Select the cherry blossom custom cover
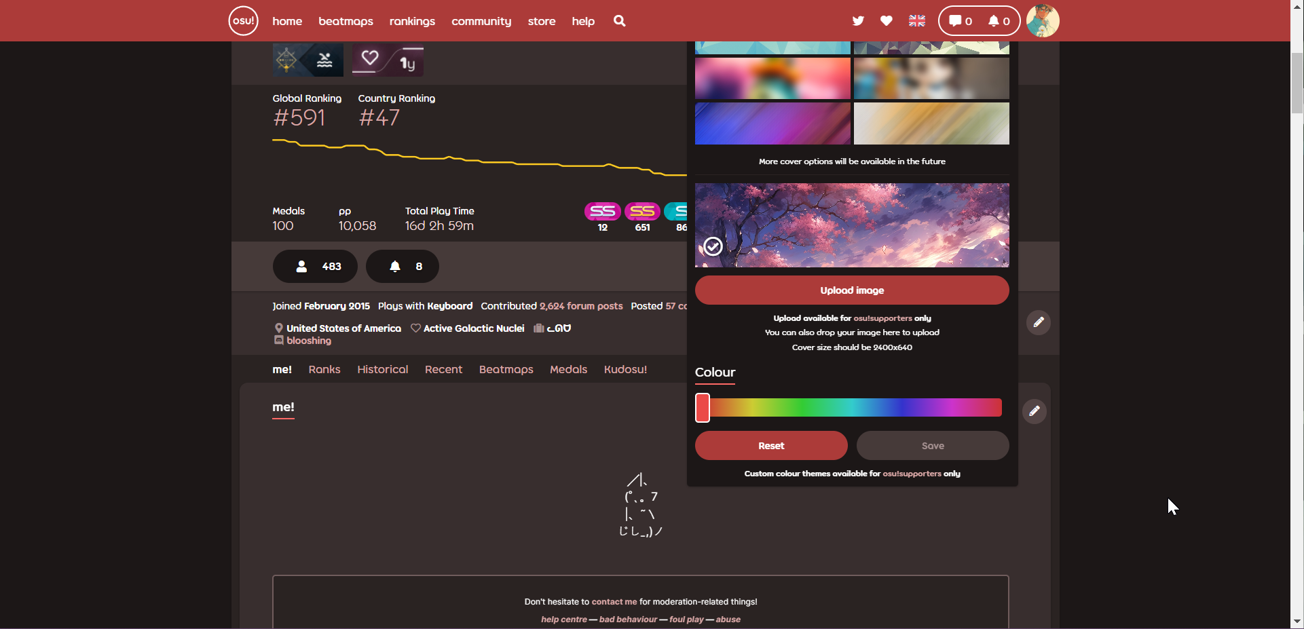The image size is (1304, 629). [x=852, y=225]
